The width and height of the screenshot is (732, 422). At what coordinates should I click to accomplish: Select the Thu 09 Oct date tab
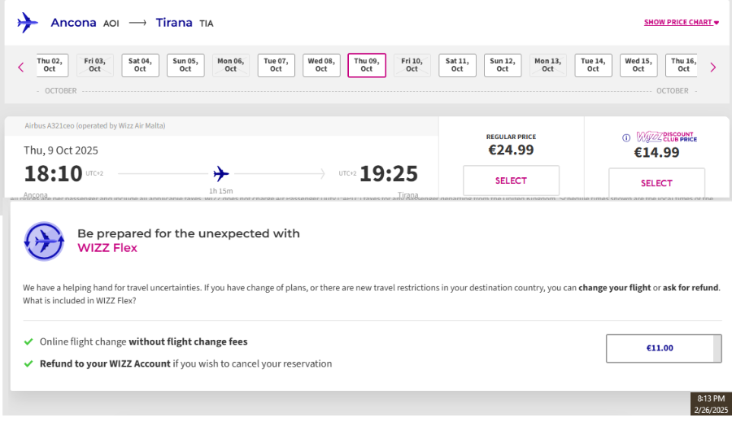pos(367,65)
